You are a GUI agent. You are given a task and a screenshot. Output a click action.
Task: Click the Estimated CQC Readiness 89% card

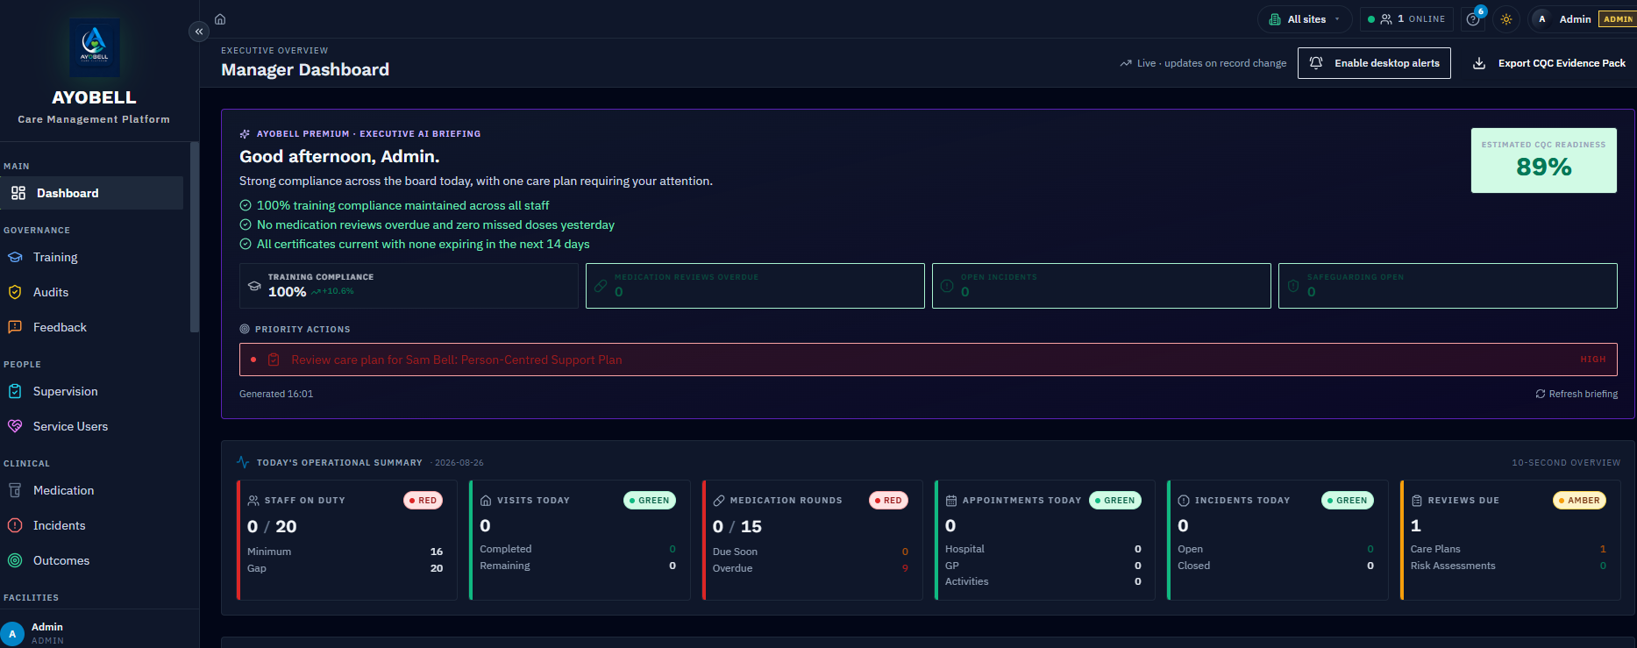point(1543,160)
